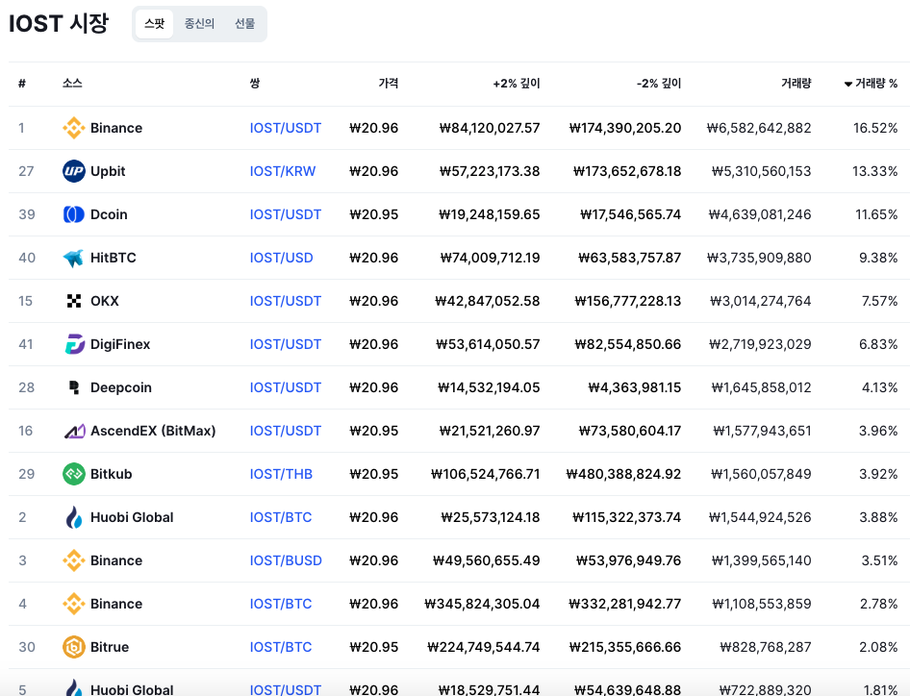Screen dimensions: 910x696
Task: Click the Bitrue exchange name
Action: 110,647
